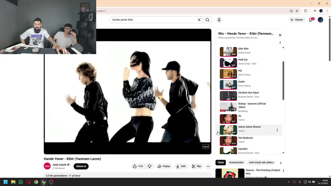Open the Mix playlist options menu
The width and height of the screenshot is (331, 186).
280,43
